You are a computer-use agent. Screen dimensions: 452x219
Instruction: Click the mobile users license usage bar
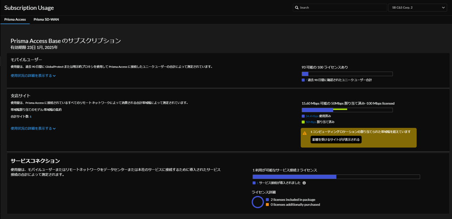347,74
